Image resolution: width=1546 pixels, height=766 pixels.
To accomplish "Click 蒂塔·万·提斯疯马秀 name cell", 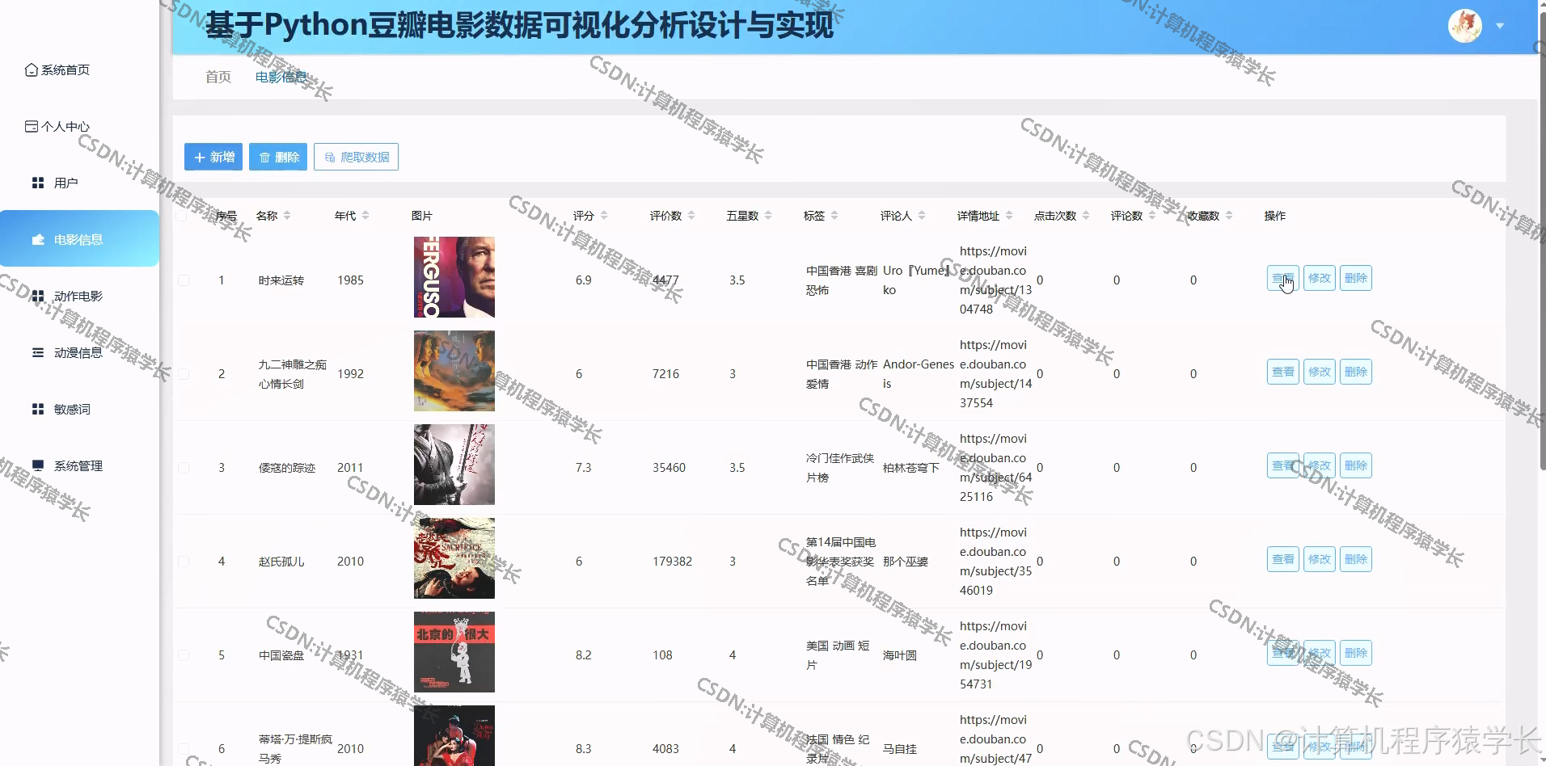I will pyautogui.click(x=295, y=749).
